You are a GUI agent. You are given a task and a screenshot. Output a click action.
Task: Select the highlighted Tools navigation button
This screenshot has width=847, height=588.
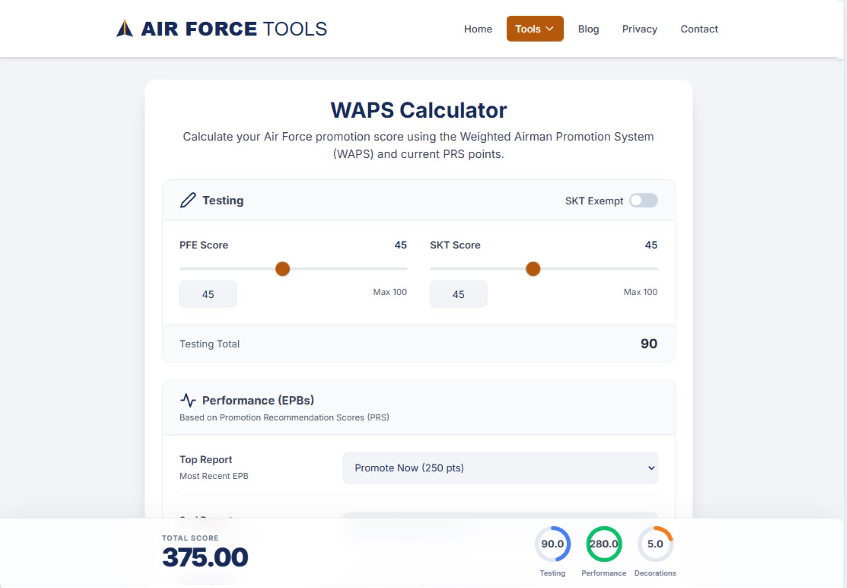[x=534, y=28]
